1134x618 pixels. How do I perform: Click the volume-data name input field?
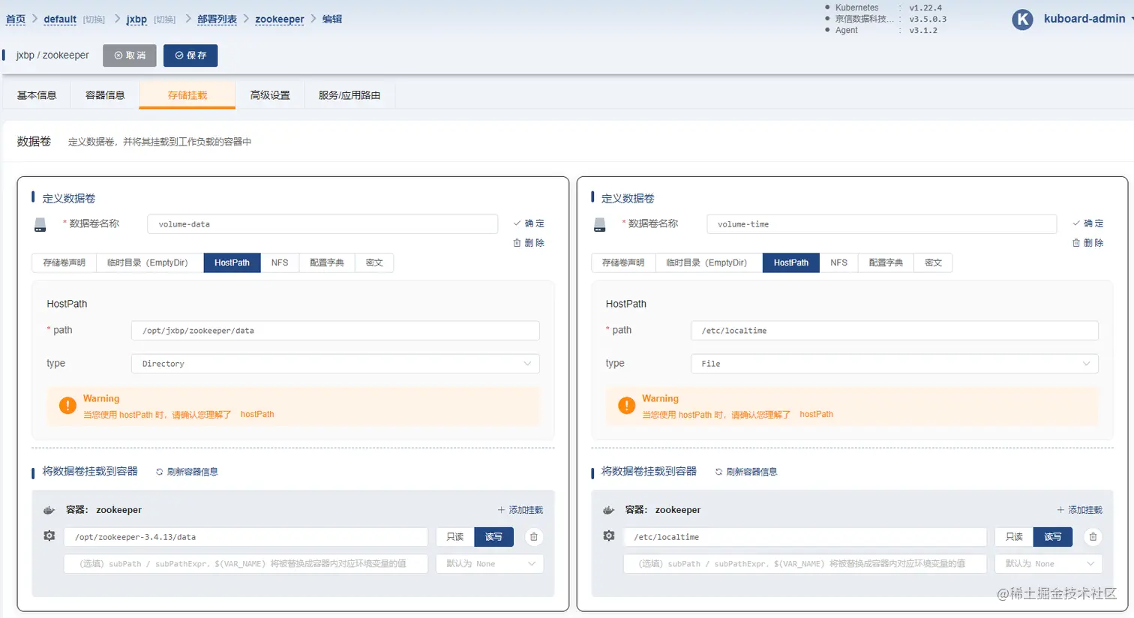322,224
